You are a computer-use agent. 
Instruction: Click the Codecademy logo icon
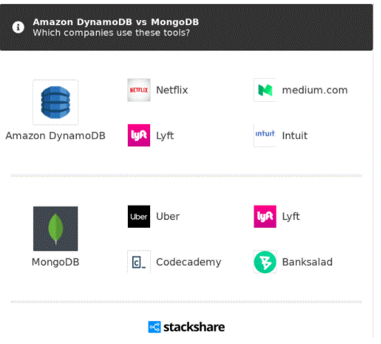point(139,262)
